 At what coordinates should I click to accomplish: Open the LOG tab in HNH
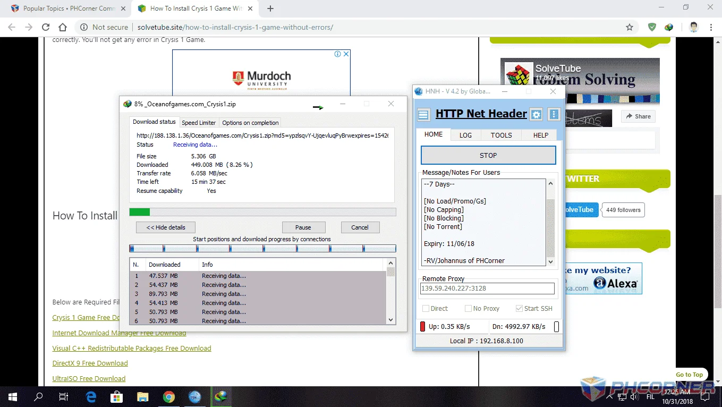(x=465, y=135)
